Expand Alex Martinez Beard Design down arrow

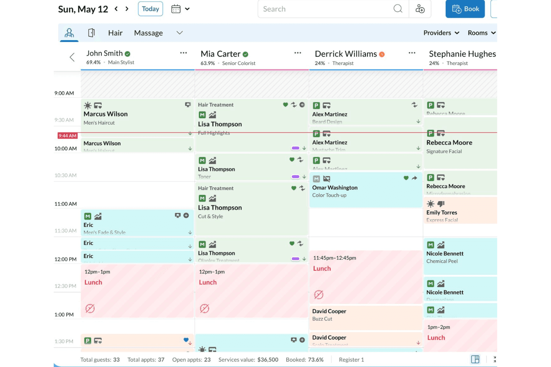tap(418, 122)
